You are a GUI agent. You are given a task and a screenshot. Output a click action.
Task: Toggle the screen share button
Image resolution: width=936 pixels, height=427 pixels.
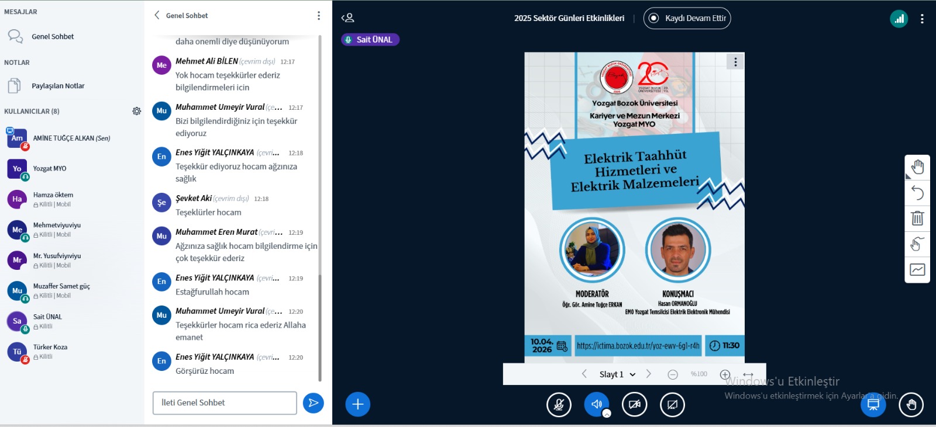point(672,404)
